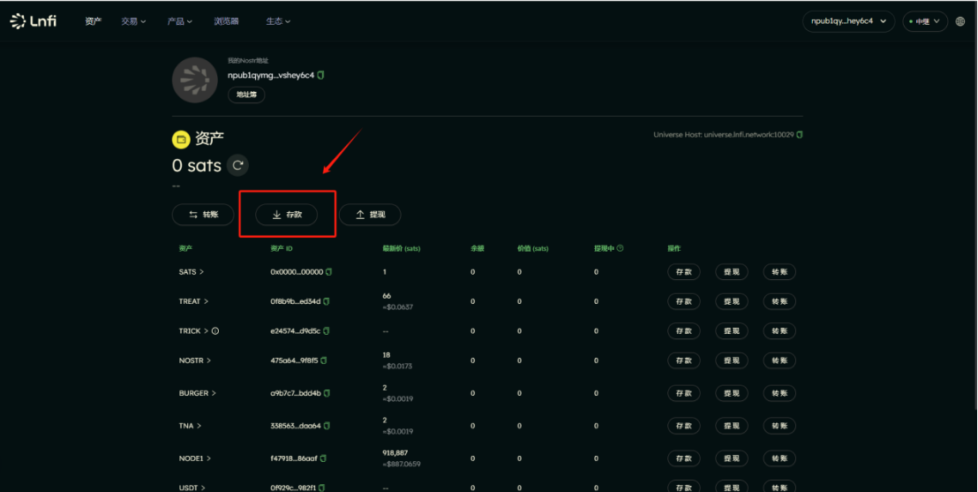Copy NOSTR asset ID 475a64...9f8f5

coord(324,360)
